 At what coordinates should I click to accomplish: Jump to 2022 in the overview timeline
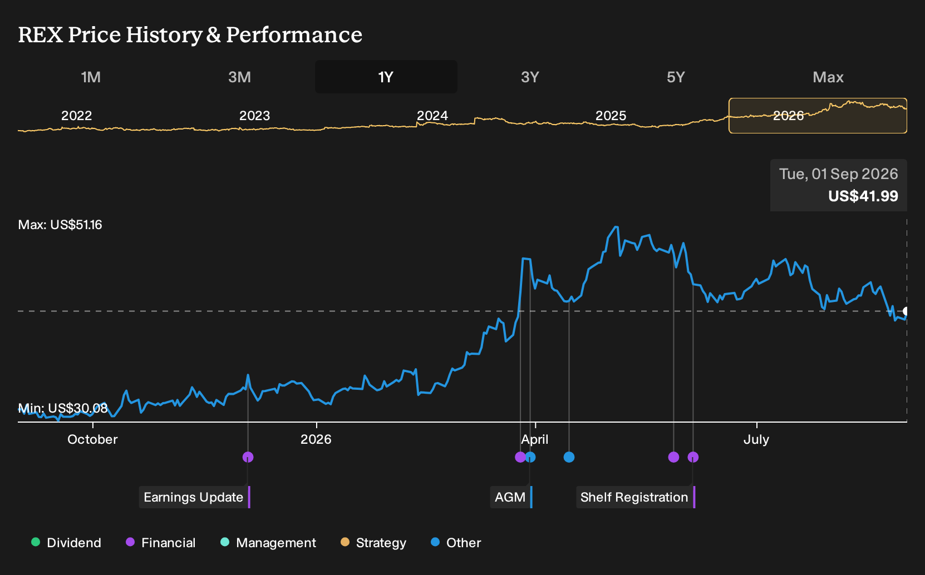click(76, 116)
